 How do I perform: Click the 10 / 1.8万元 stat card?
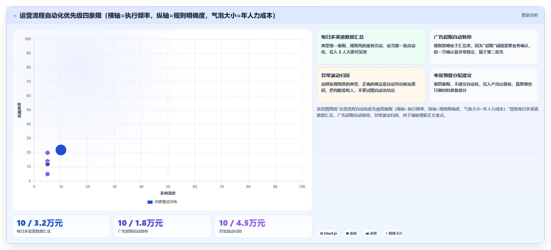[162, 226]
